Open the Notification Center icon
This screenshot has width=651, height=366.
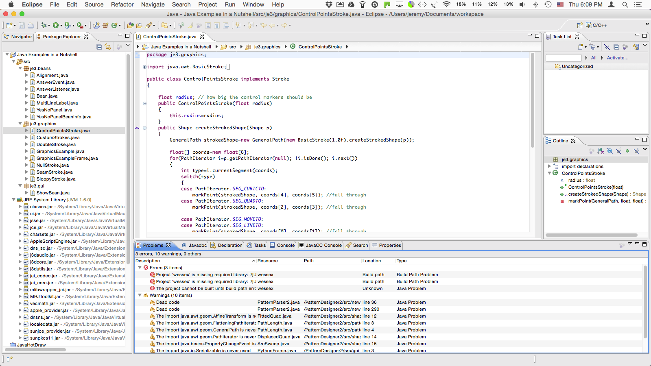point(638,4)
